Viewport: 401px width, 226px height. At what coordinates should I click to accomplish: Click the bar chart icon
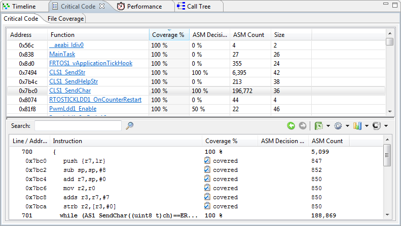[357, 126]
